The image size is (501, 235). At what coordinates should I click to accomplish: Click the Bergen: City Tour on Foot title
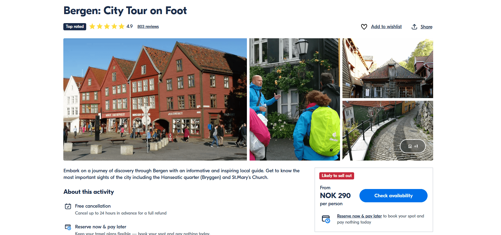coord(125,11)
